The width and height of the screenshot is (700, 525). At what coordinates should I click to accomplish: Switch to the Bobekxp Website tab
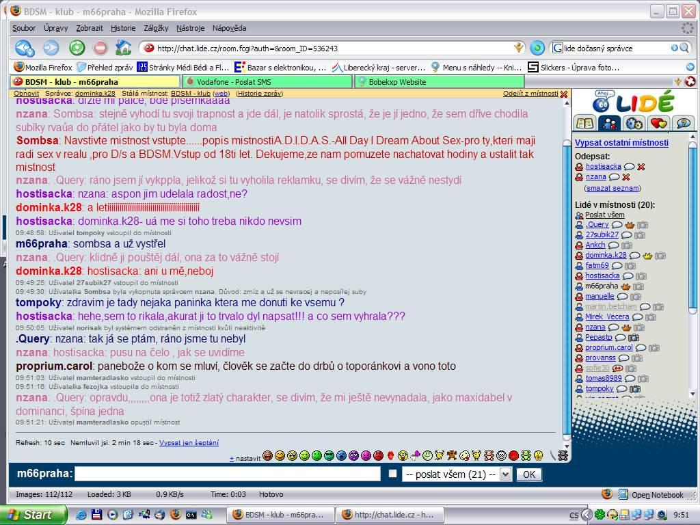[x=440, y=82]
